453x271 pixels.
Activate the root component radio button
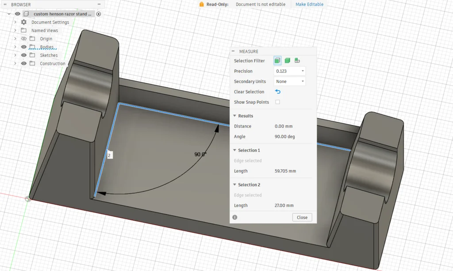(x=99, y=14)
